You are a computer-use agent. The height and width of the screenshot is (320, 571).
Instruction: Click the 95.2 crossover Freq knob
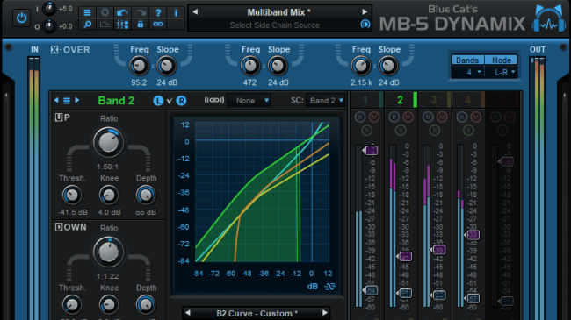pyautogui.click(x=139, y=66)
